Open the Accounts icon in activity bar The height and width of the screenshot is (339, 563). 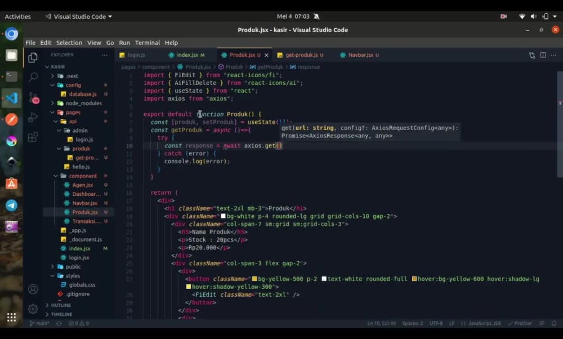(33, 289)
